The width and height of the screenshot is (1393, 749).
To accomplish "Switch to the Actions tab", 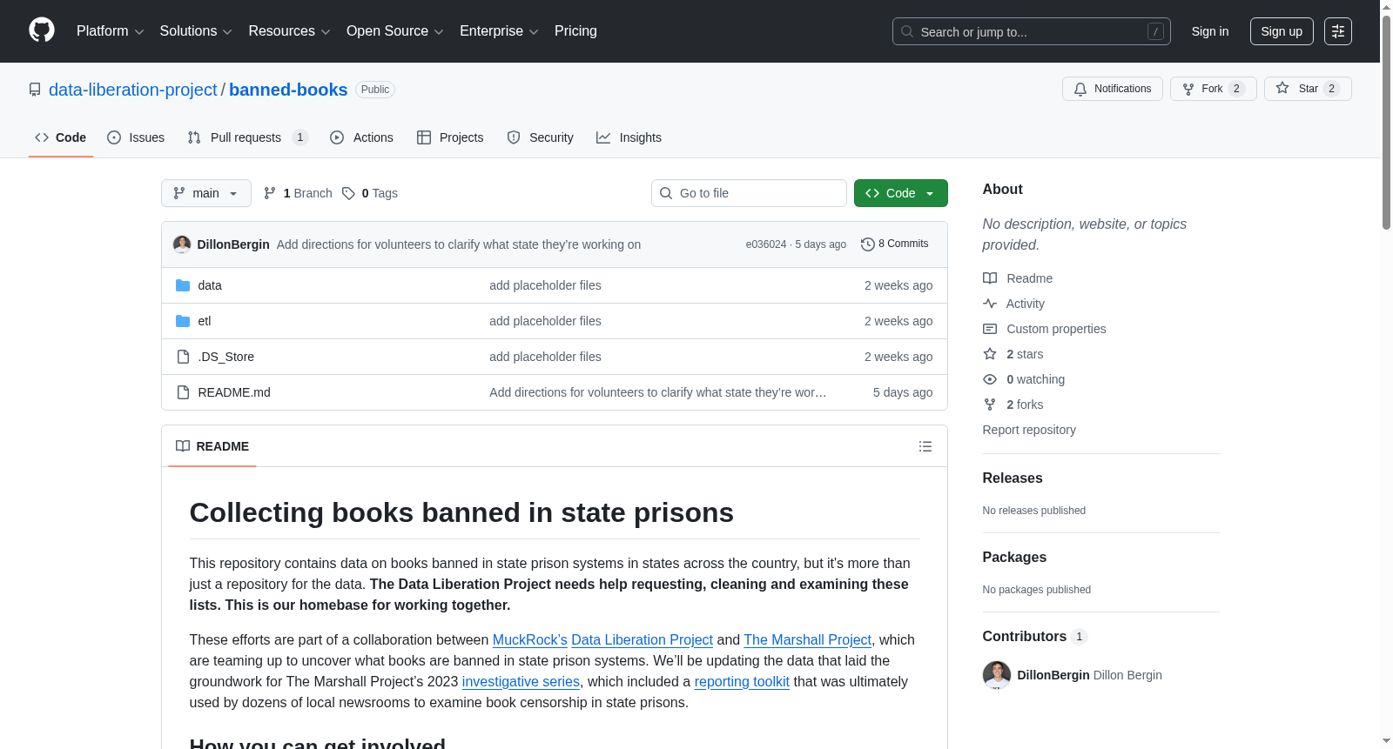I will [361, 137].
